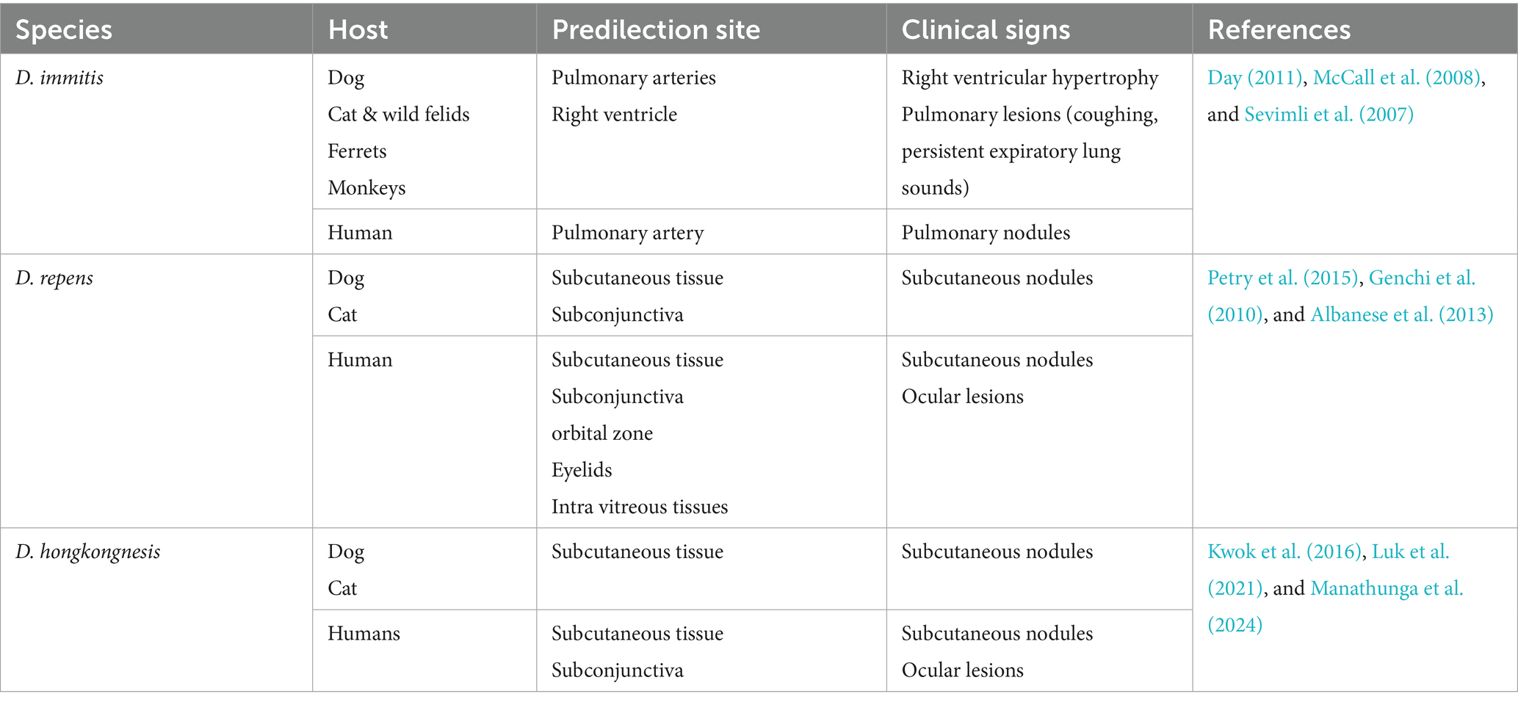This screenshot has height=705, width=1518.
Task: Follow the Albanese et al. (2013) link
Action: 1402,315
